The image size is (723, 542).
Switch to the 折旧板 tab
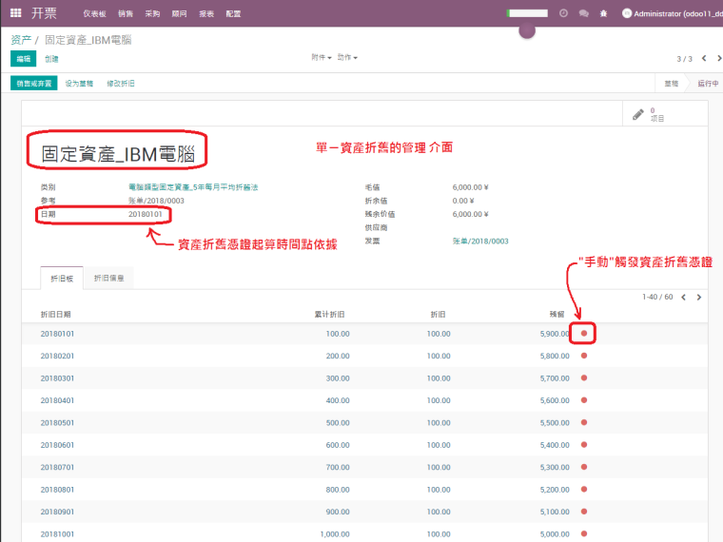[62, 279]
